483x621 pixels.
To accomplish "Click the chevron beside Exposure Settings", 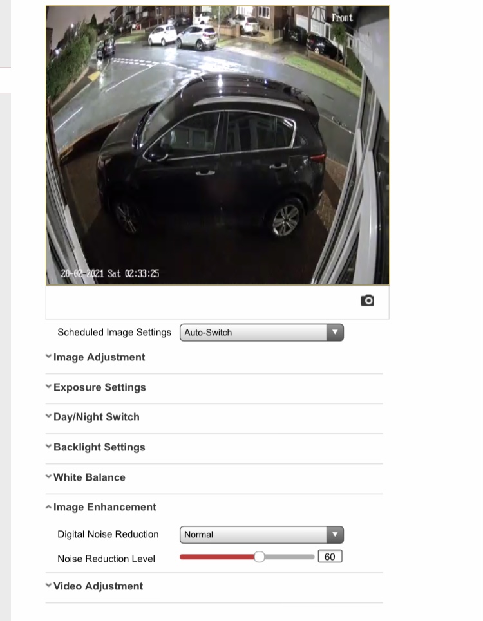I will (48, 386).
